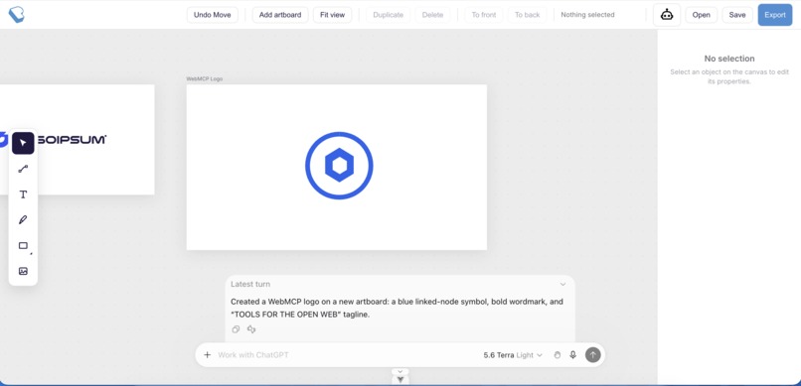The height and width of the screenshot is (386, 801).
Task: Click To back
Action: tap(527, 15)
